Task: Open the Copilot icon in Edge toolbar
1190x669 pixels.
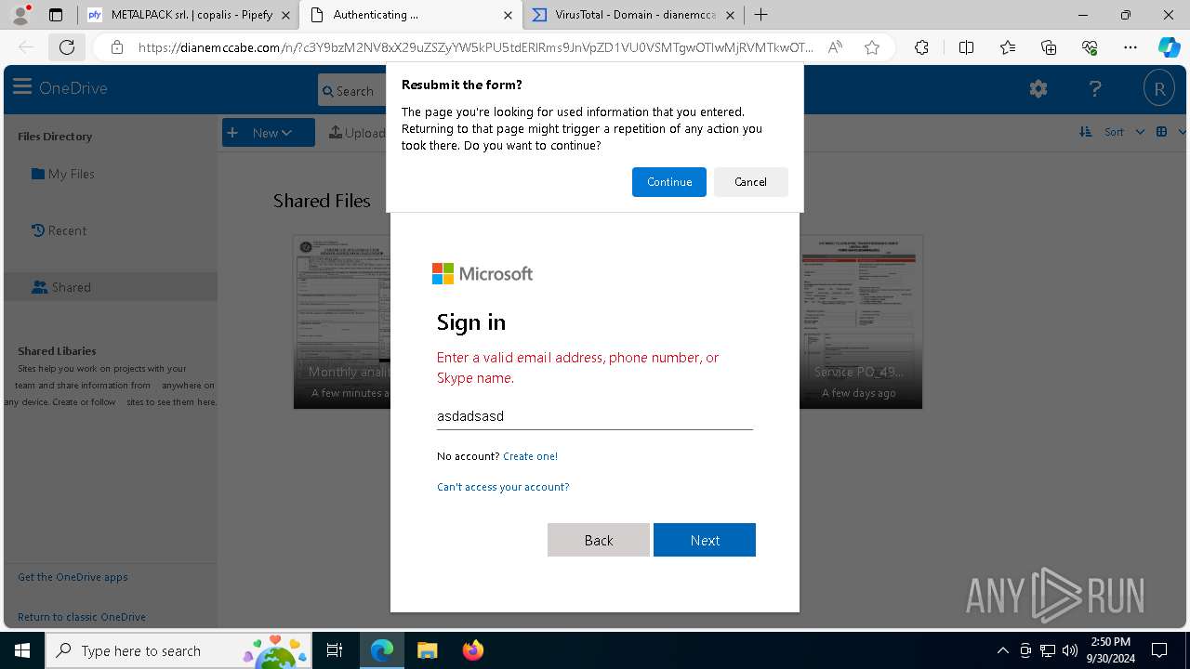Action: click(1169, 47)
